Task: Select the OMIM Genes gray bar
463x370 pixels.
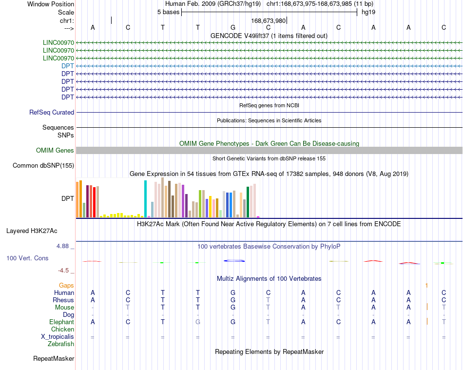Action: pyautogui.click(x=269, y=150)
